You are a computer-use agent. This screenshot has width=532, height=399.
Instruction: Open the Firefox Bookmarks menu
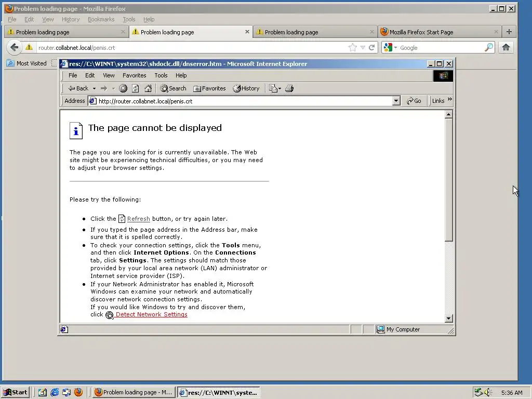pos(101,19)
